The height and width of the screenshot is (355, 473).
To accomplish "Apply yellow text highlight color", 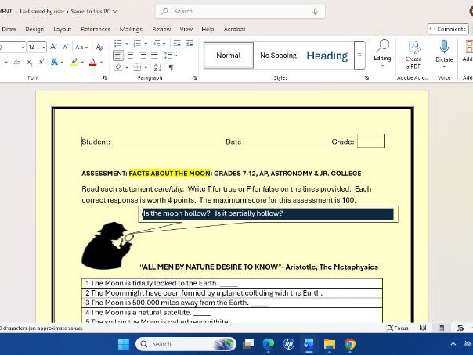I will pos(74,62).
